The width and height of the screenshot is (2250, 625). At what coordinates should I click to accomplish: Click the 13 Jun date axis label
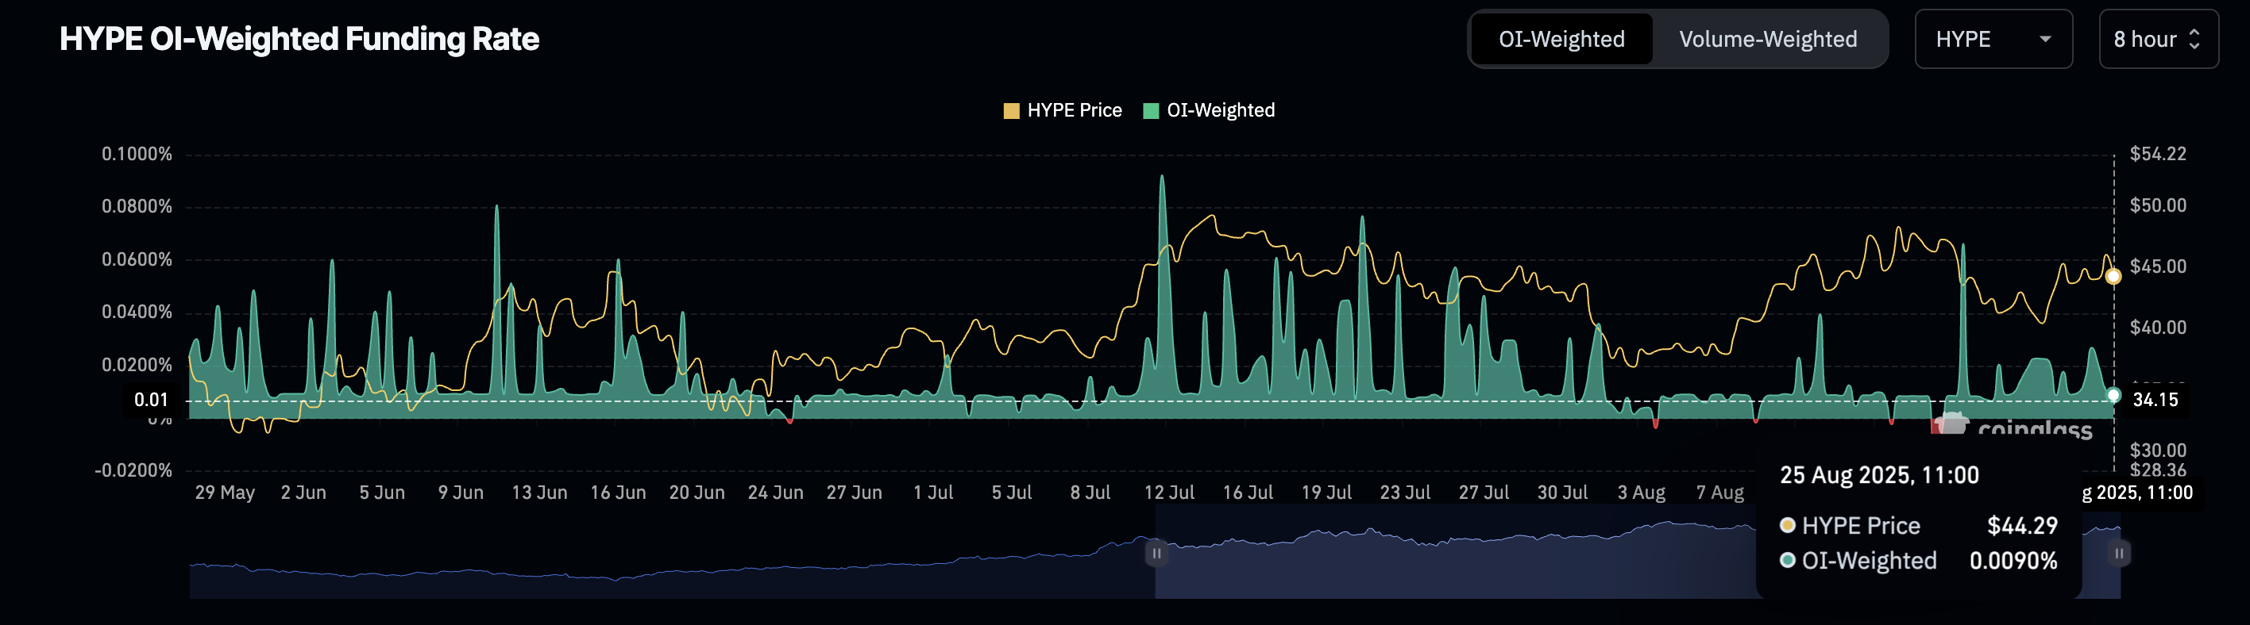coord(539,493)
